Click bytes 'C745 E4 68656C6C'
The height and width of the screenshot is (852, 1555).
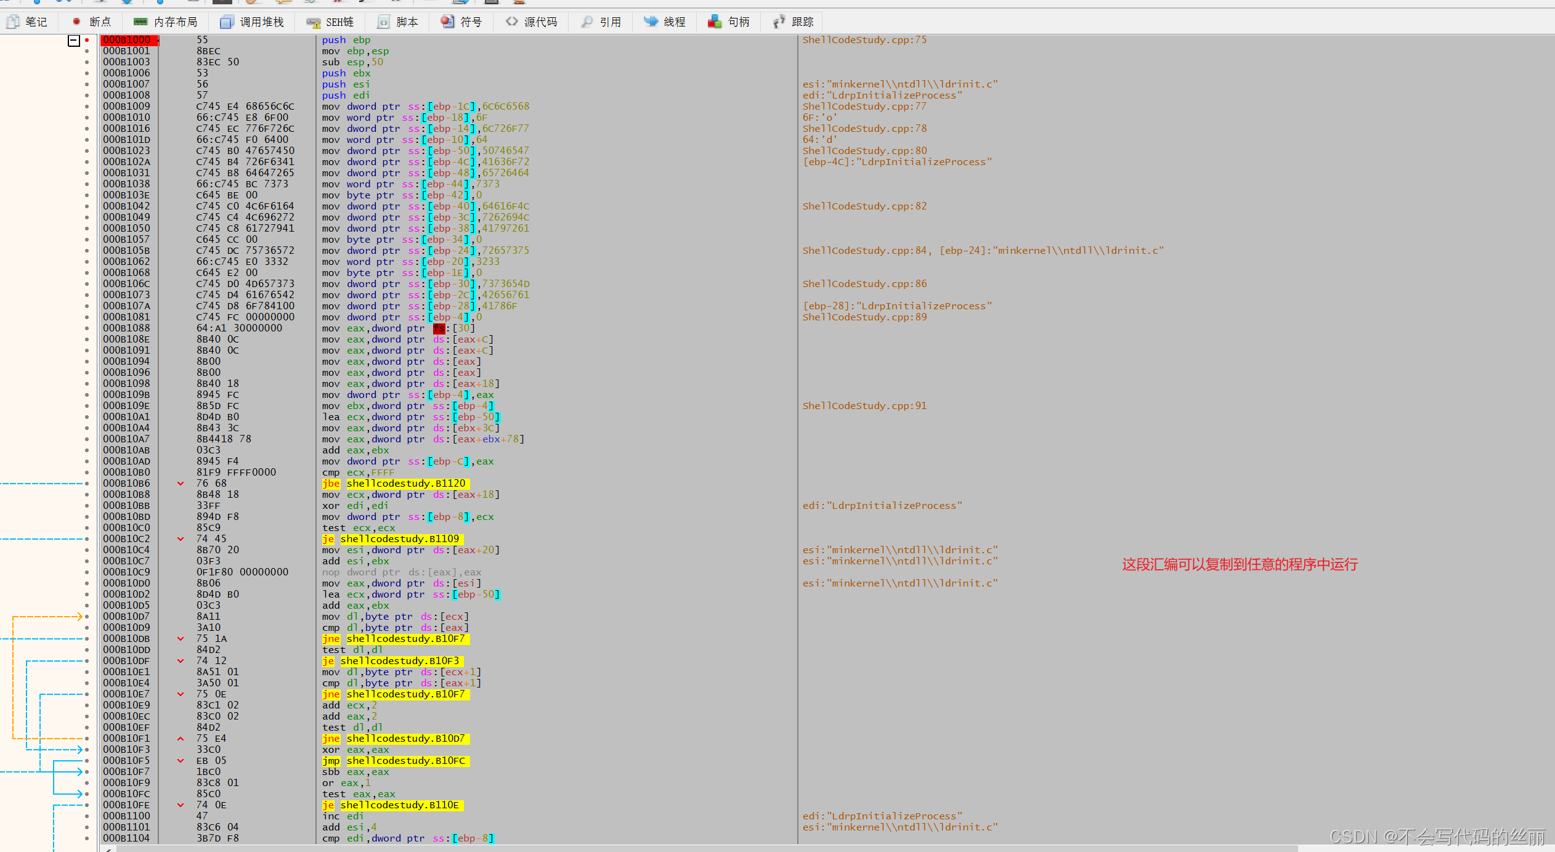pos(245,107)
